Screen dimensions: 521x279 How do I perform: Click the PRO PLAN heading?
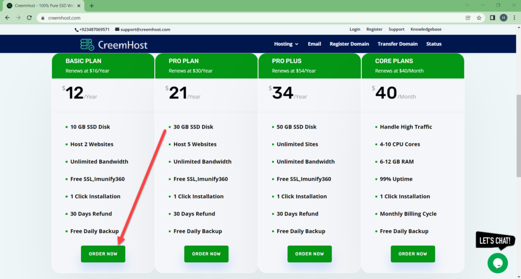[184, 61]
